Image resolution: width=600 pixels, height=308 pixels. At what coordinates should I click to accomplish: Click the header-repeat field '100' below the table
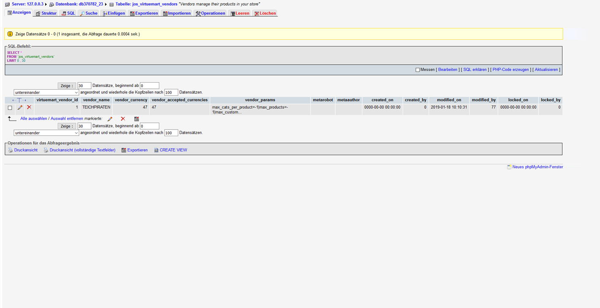click(x=171, y=133)
